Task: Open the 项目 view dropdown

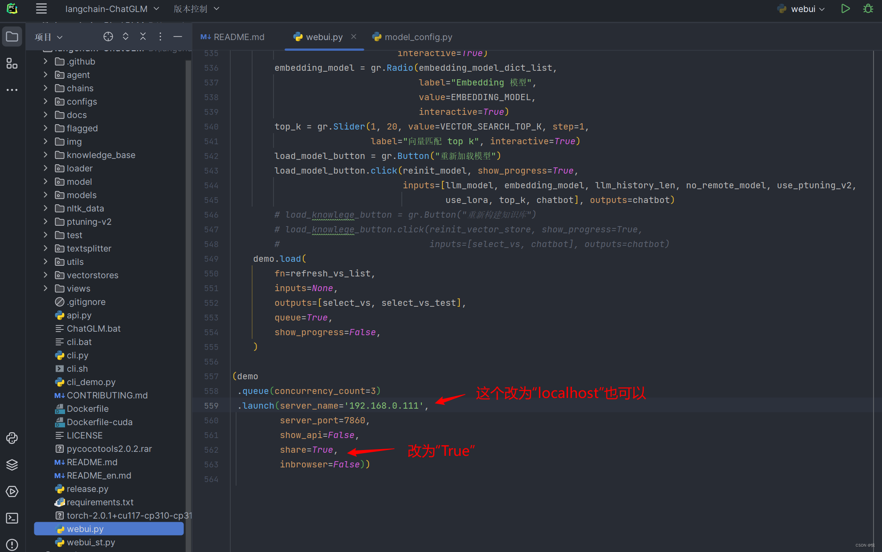Action: (x=49, y=37)
